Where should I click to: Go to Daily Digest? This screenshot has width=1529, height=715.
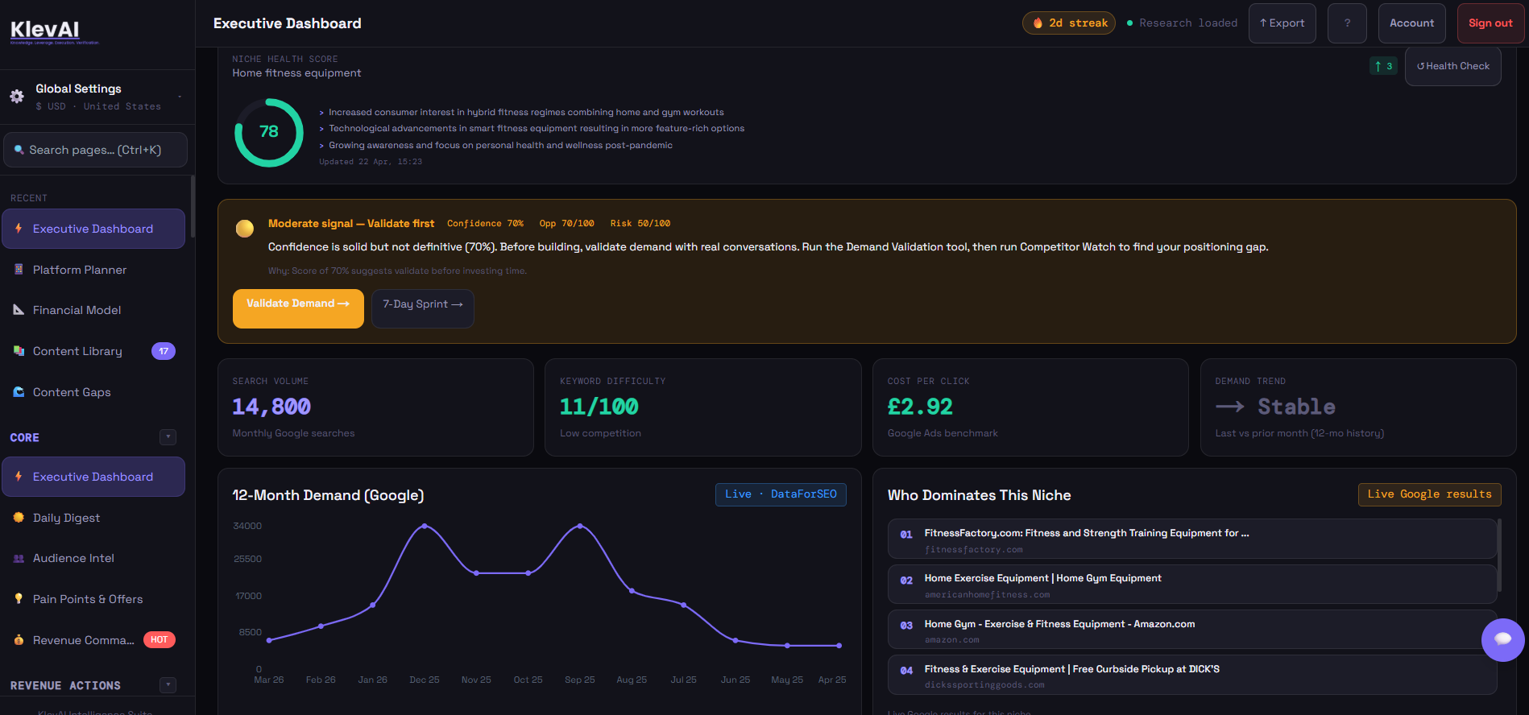coord(93,518)
